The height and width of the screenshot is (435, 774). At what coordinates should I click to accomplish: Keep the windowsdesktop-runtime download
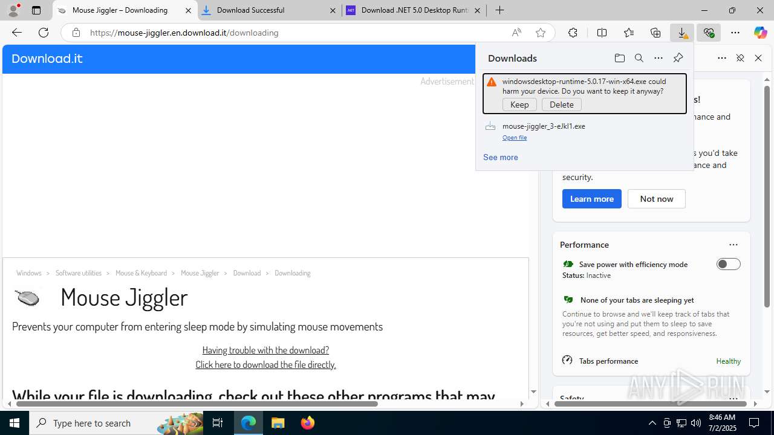tap(519, 105)
